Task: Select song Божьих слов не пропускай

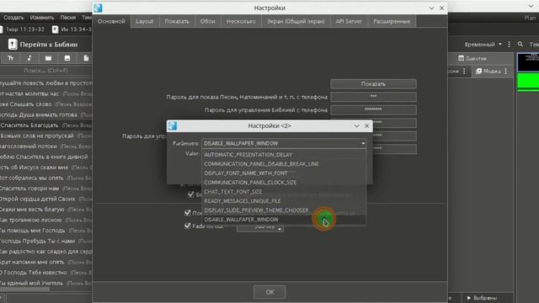Action: [46, 136]
